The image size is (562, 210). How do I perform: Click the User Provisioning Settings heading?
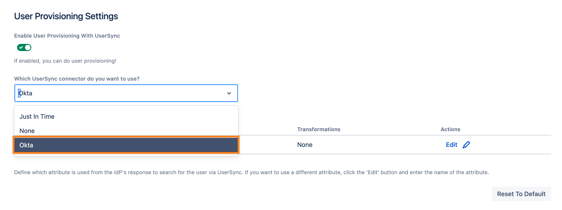pyautogui.click(x=66, y=16)
